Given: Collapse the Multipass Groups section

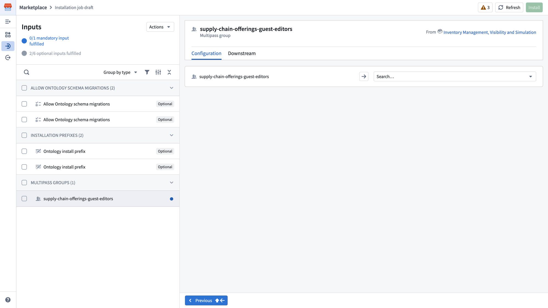Looking at the screenshot, I should (x=172, y=183).
